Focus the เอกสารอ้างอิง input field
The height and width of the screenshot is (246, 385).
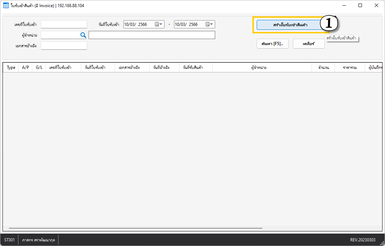tap(64, 45)
